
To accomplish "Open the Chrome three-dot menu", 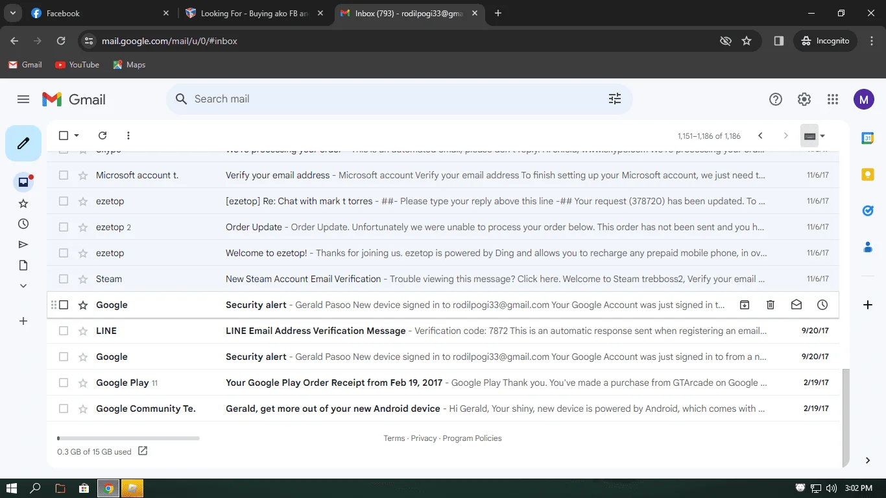I will coord(871,41).
